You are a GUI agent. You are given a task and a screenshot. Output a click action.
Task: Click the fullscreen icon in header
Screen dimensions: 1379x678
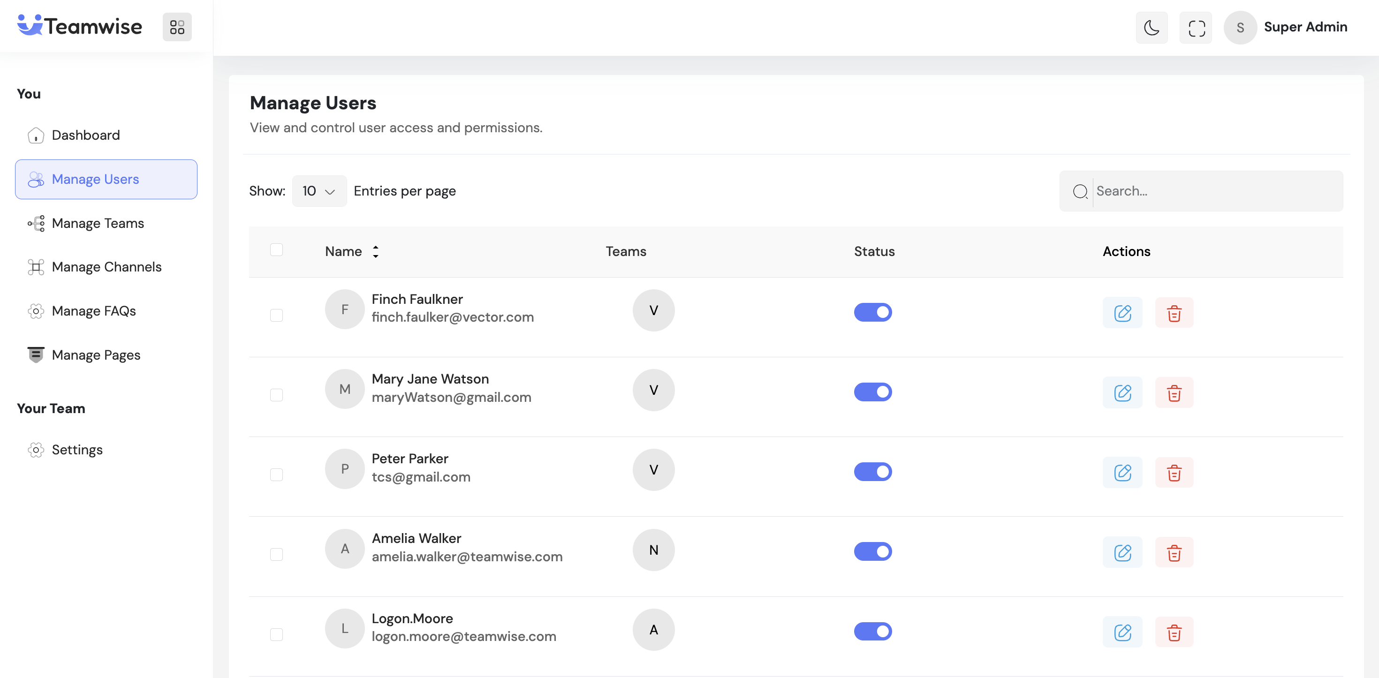1196,28
